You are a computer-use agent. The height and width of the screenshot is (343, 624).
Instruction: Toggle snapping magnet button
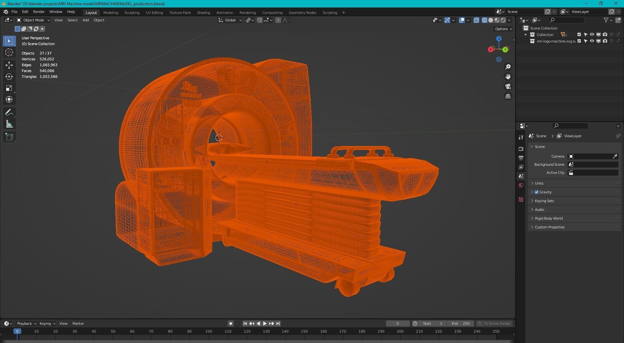click(259, 20)
